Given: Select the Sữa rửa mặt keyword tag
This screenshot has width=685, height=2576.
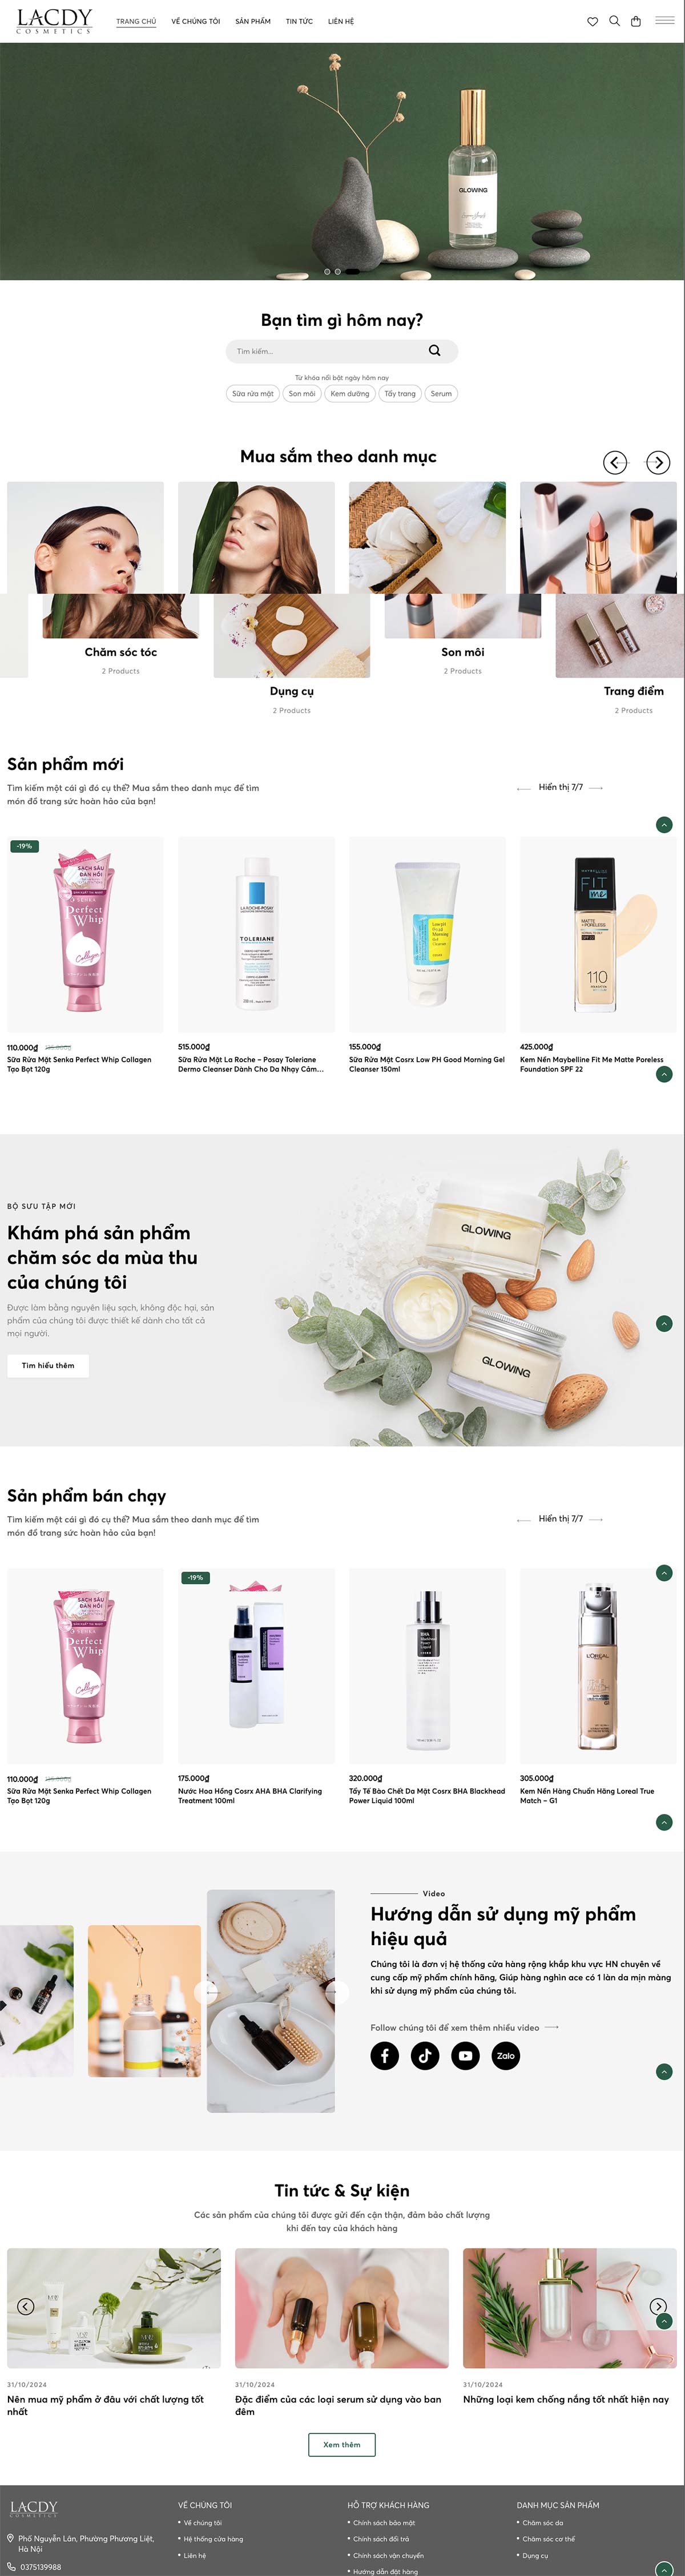Looking at the screenshot, I should click(253, 394).
